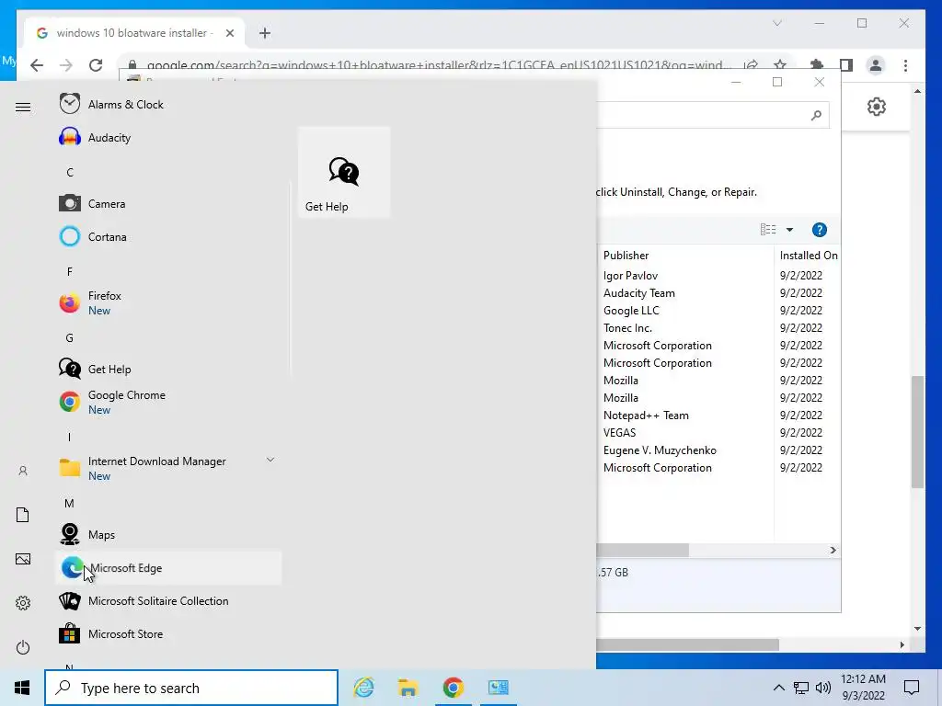The width and height of the screenshot is (942, 706).
Task: Open the user account icon in Start
Action: [x=23, y=471]
